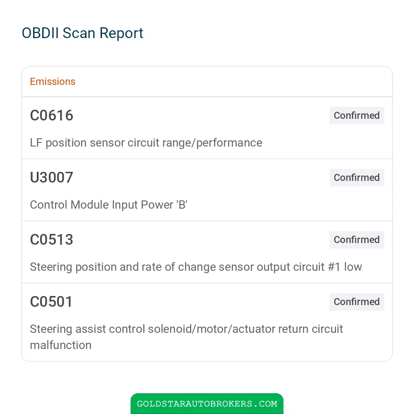Open the C0501 trouble code

click(51, 301)
